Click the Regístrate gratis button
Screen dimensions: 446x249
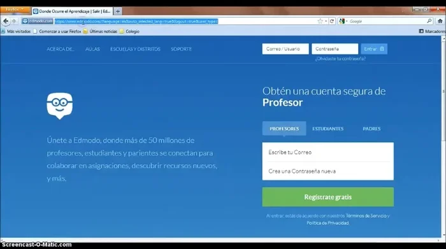point(328,197)
